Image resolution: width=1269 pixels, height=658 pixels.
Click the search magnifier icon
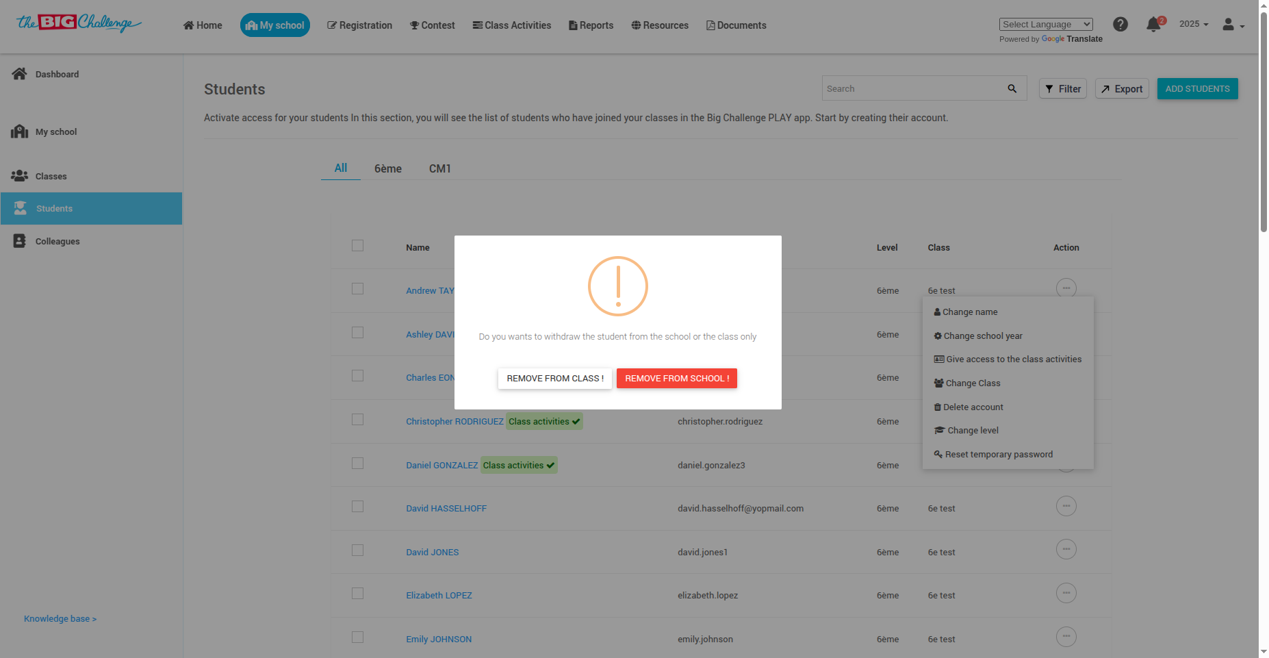click(1012, 88)
